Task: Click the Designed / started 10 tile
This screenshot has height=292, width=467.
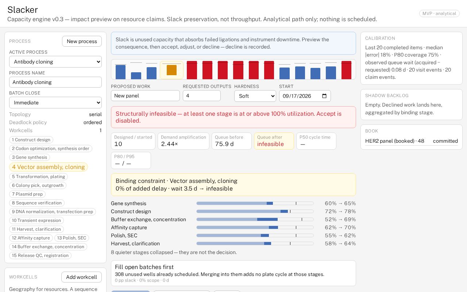Action: tap(133, 141)
